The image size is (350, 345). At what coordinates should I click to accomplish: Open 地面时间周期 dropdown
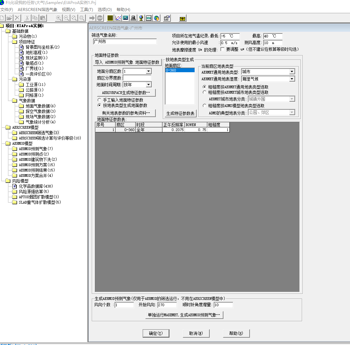coord(149,85)
